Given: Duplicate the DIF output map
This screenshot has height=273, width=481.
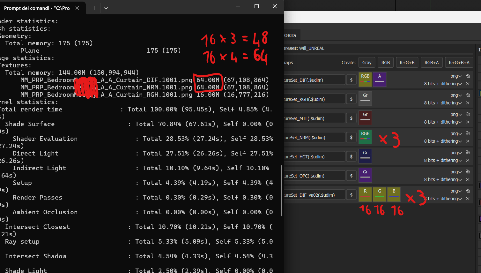Looking at the screenshot, I should click(468, 76).
